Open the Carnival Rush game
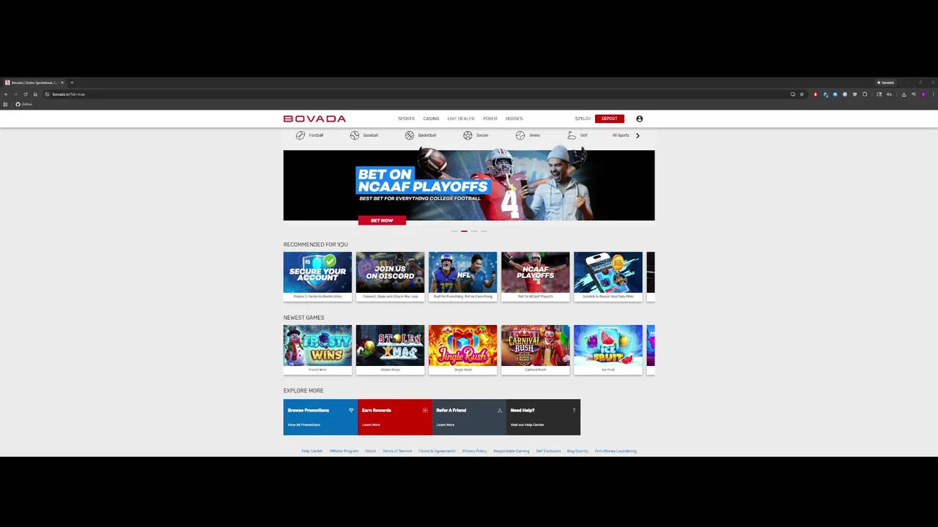 coord(535,349)
